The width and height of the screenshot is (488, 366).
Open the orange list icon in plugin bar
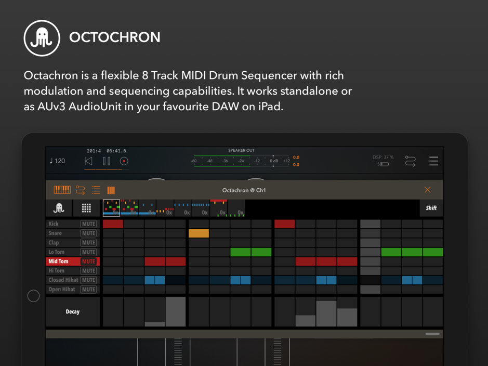tap(96, 190)
